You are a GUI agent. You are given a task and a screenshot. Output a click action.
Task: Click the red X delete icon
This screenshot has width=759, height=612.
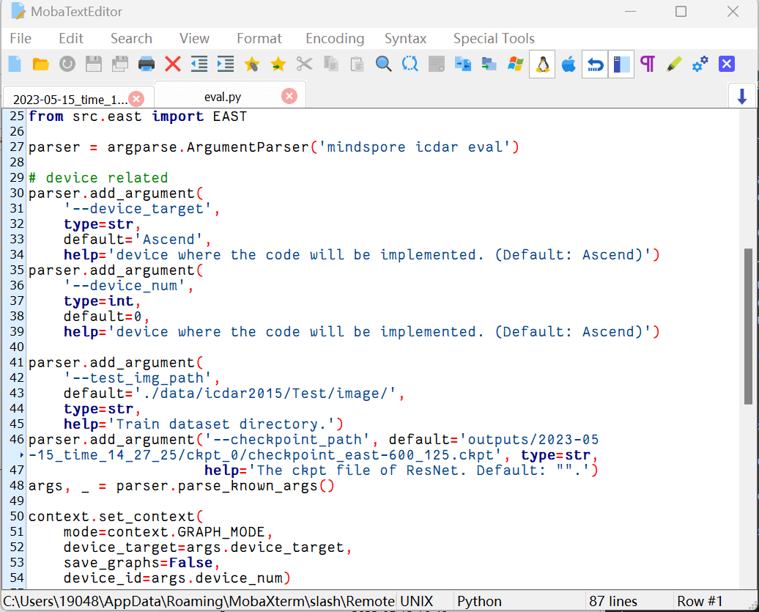point(173,64)
